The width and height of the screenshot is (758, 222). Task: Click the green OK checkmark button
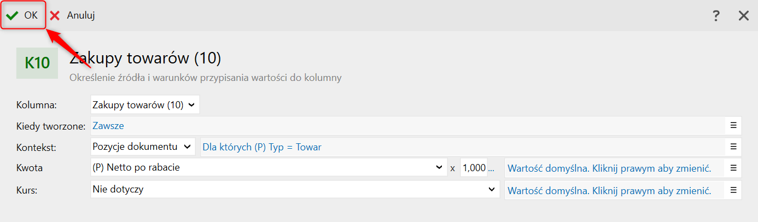pyautogui.click(x=22, y=15)
